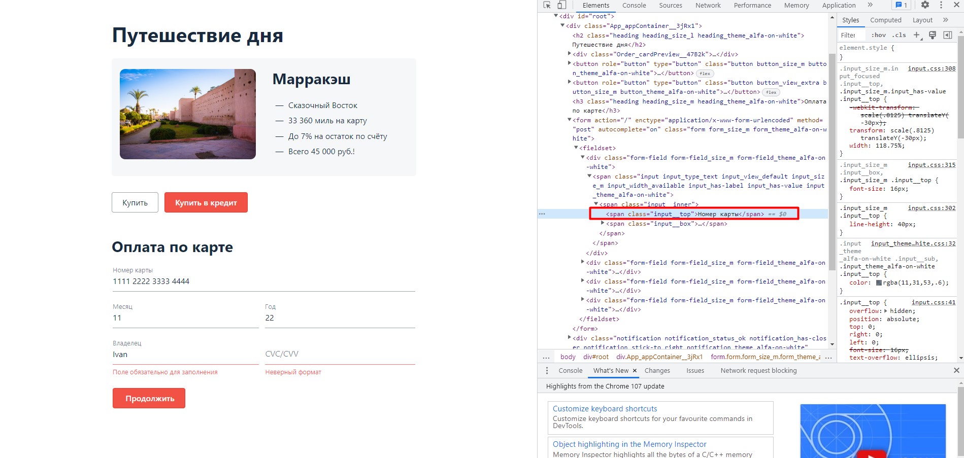The height and width of the screenshot is (458, 964).
Task: Switch to the Computed tab
Action: (885, 20)
